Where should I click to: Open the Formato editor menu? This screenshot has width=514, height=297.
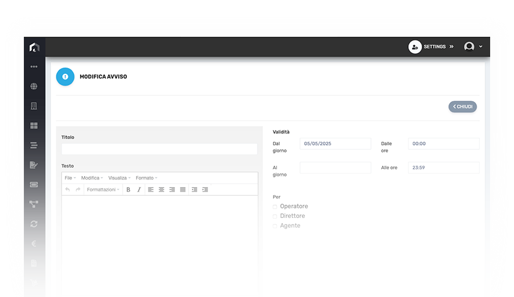(146, 178)
